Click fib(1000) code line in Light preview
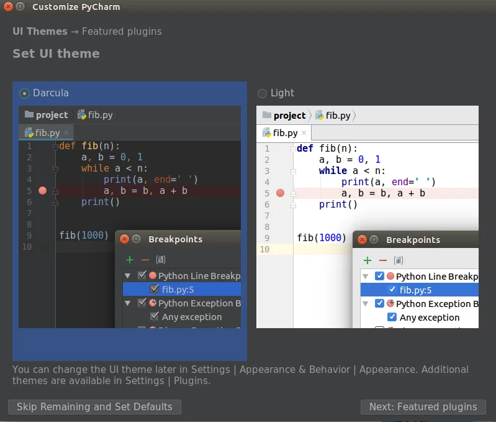 point(322,238)
